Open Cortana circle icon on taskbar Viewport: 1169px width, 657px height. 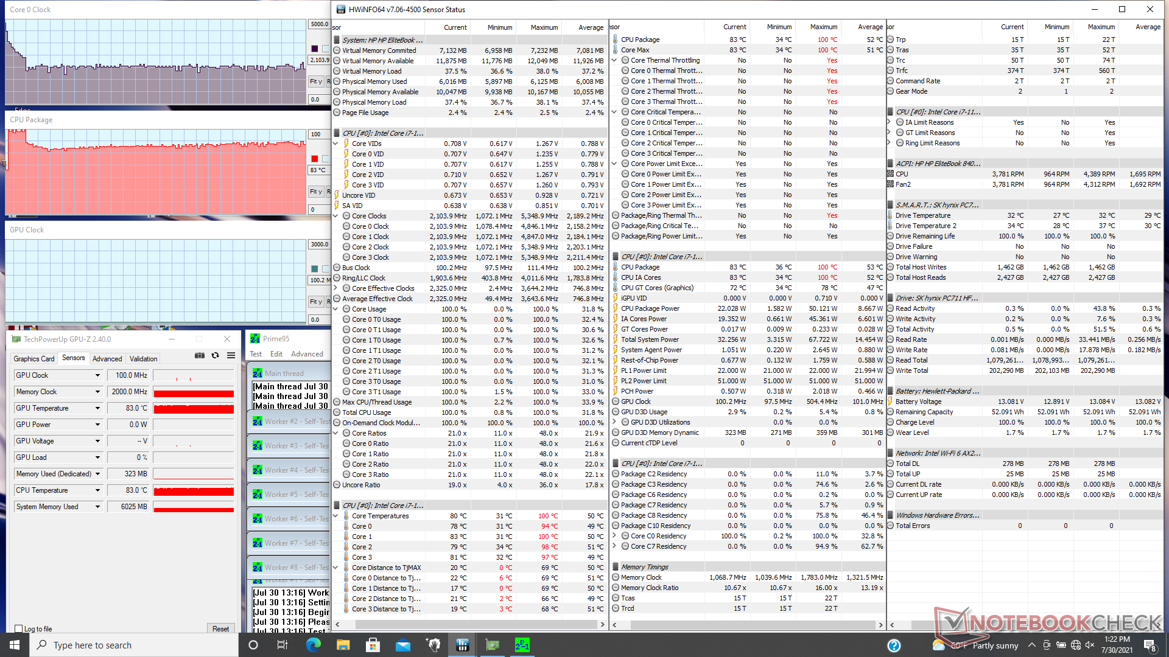pos(253,645)
